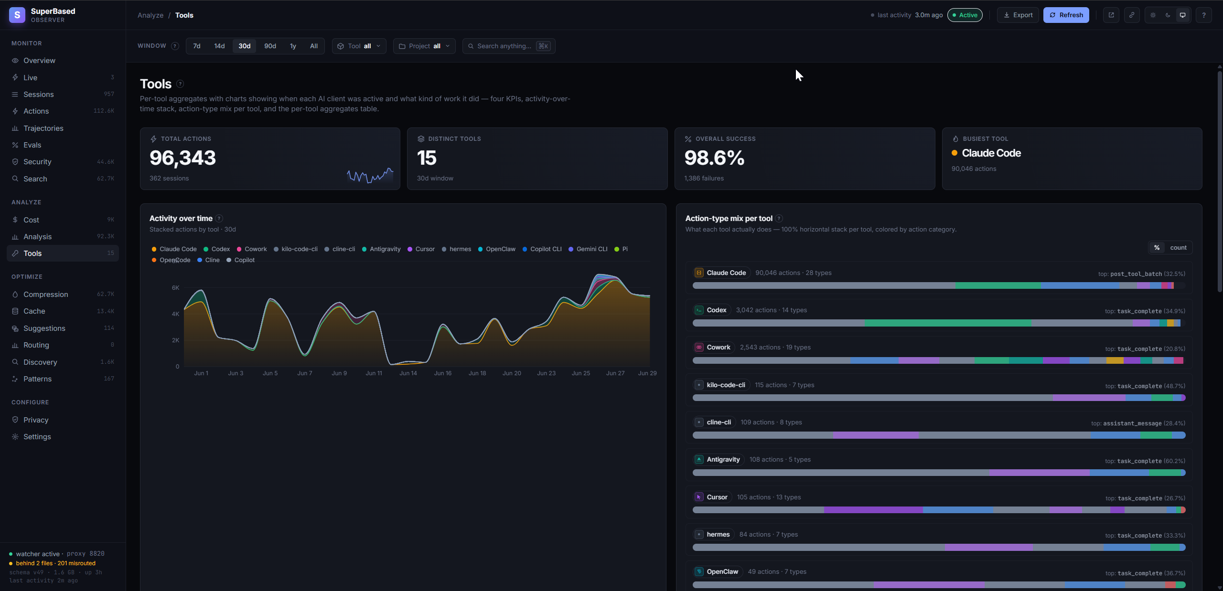This screenshot has height=591, width=1223.
Task: Open help question mark in header
Action: point(1204,15)
